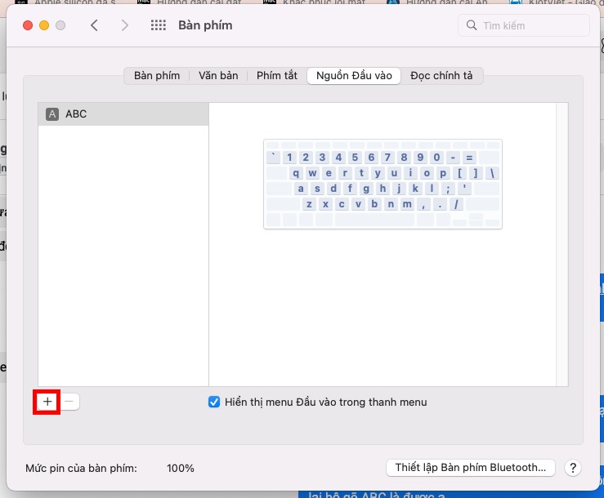Focus the Tìm kiếm search field
Viewport: 604px width, 498px height.
524,25
